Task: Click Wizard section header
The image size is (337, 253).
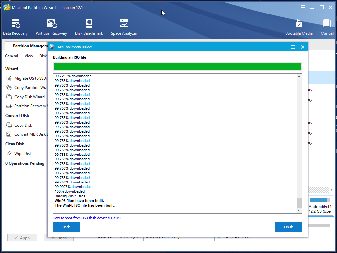Action: (x=12, y=69)
